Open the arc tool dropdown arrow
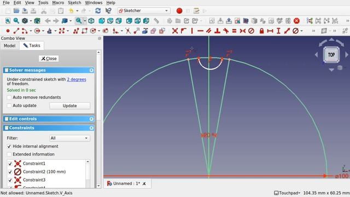 coord(31,31)
